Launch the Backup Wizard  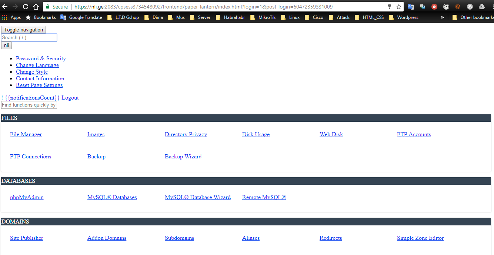click(x=183, y=157)
